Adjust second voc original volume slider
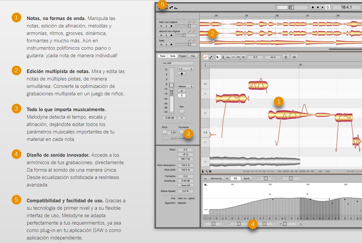Image resolution: width=362 pixels, height=243 pixels. click(186, 35)
